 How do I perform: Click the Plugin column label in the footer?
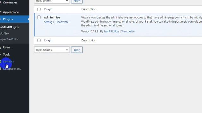[48, 40]
